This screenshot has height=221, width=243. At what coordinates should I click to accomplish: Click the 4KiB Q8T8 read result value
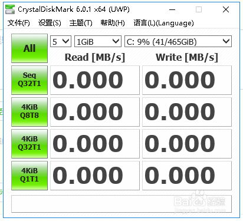tap(95, 112)
